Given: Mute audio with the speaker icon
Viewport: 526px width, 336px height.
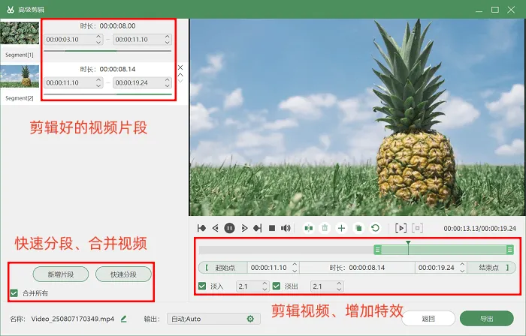Looking at the screenshot, I should point(286,228).
